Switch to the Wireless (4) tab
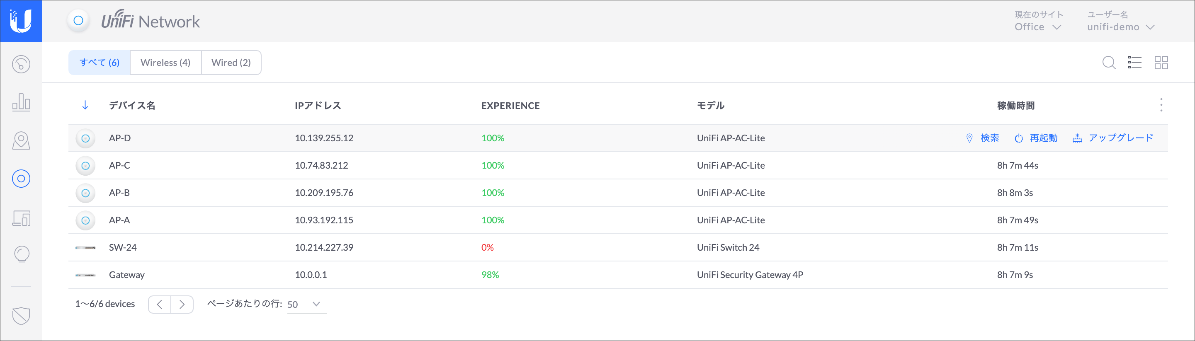 coord(165,63)
